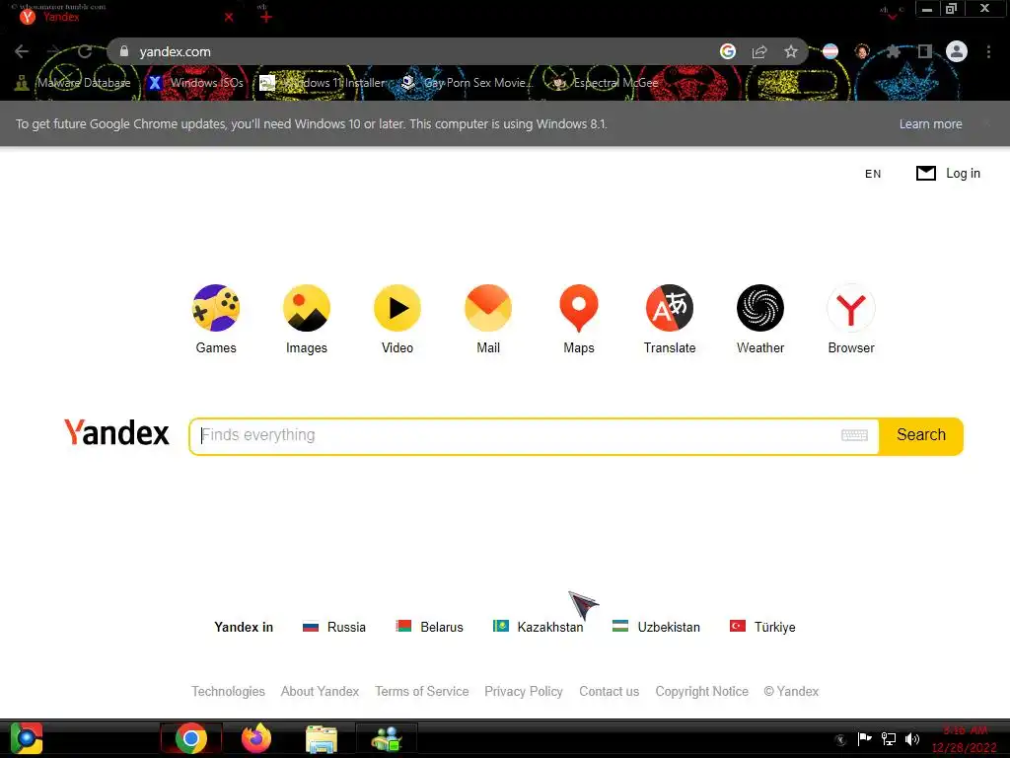Select Yandex in Belarus
This screenshot has height=758, width=1010.
coord(430,627)
